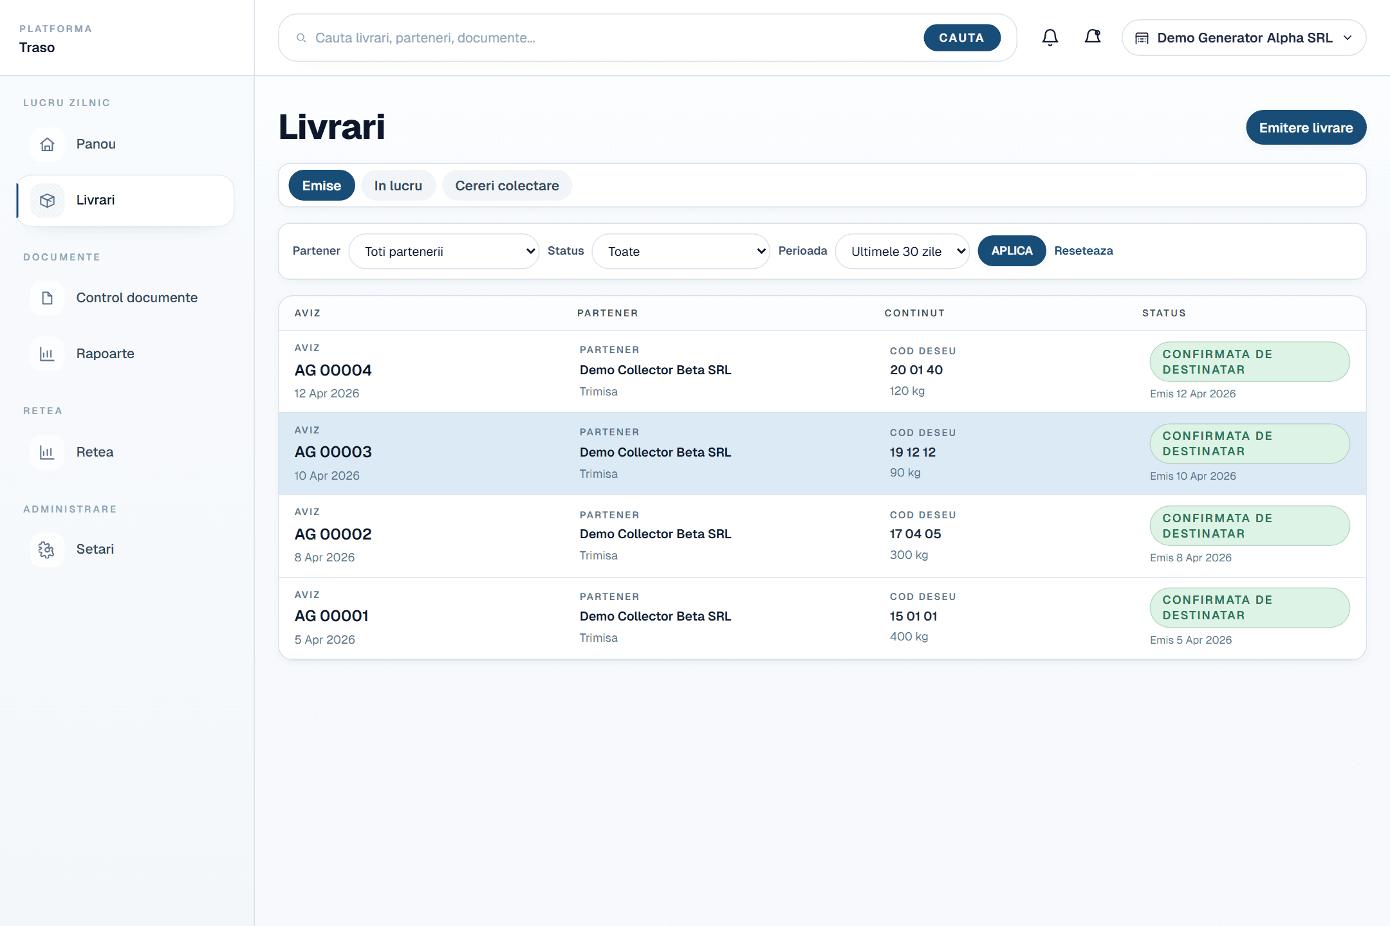1390x926 pixels.
Task: Click the notifications bell icon
Action: [x=1050, y=37]
